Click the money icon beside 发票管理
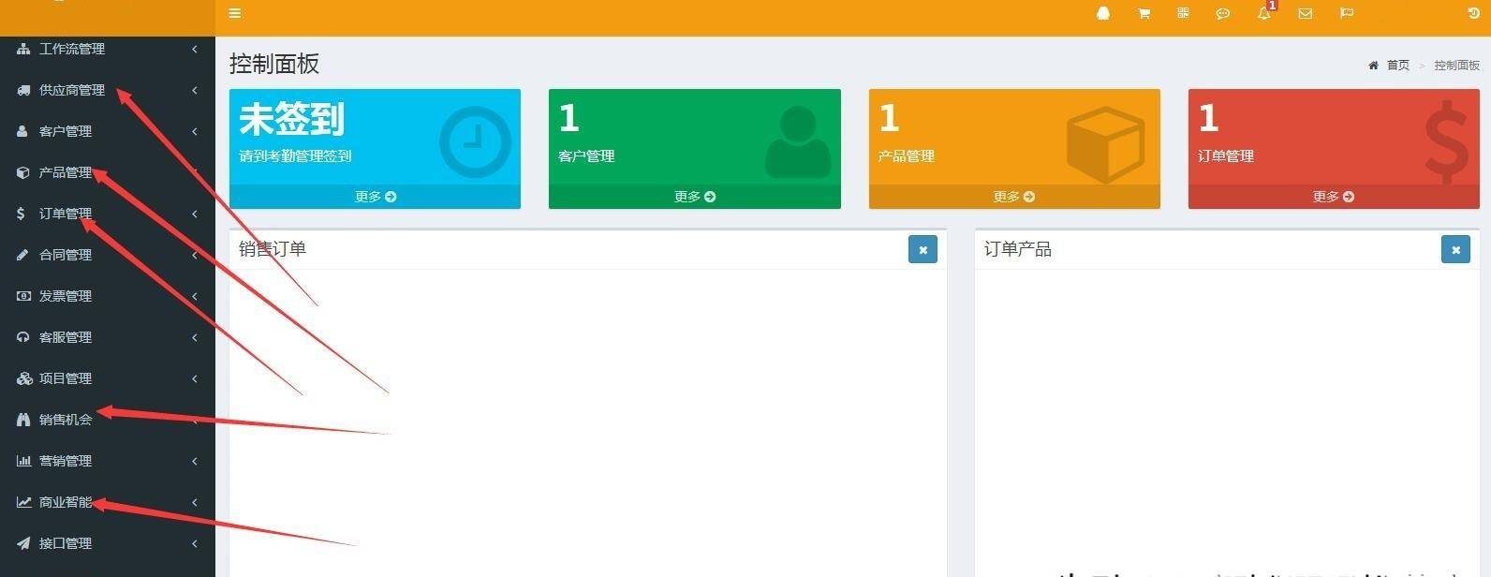 tap(23, 296)
